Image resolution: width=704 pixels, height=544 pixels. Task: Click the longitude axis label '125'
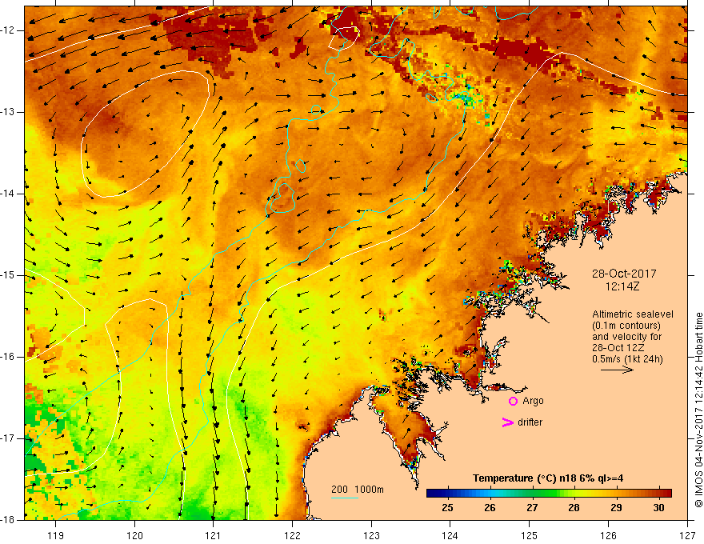(x=530, y=535)
